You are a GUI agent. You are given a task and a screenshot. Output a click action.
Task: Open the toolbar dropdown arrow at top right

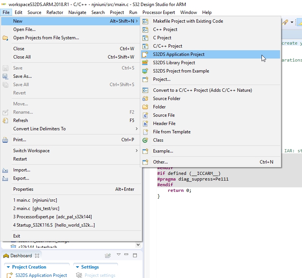pos(292,22)
